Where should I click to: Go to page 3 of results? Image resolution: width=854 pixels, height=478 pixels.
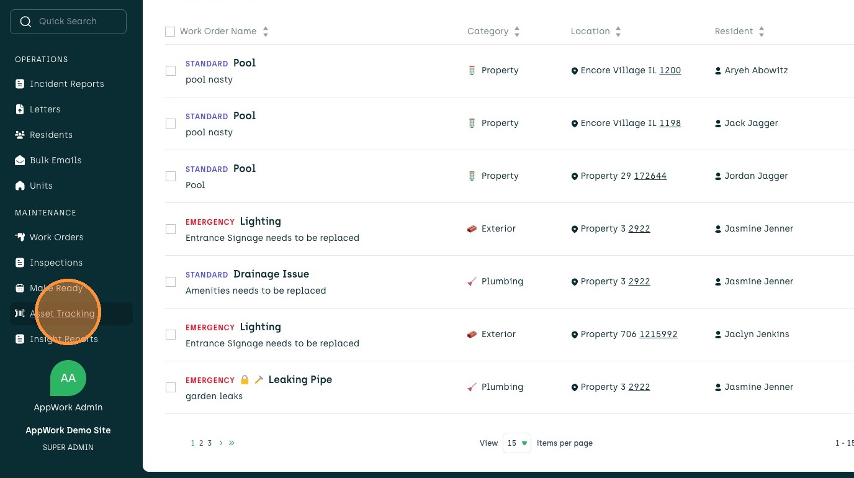pyautogui.click(x=210, y=443)
